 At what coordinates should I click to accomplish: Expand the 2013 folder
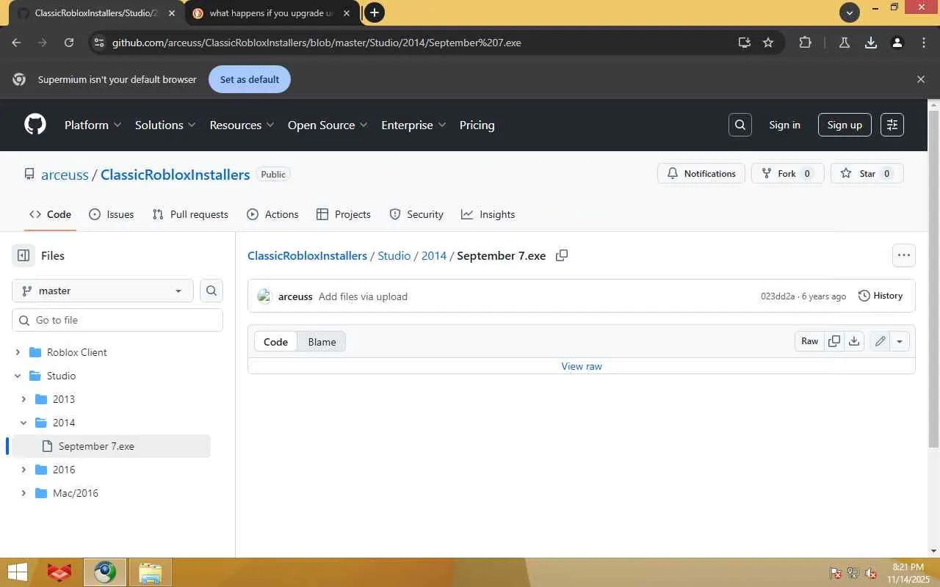23,399
